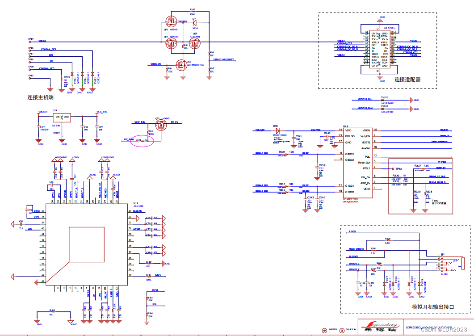Click the C241 capacitor label
The height and width of the screenshot is (336, 474).
pyautogui.click(x=299, y=136)
